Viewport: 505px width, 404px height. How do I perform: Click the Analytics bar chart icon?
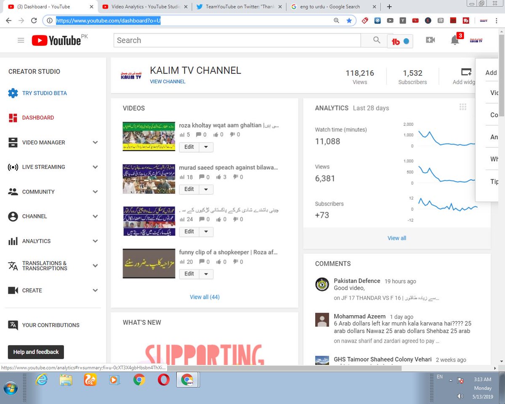click(x=13, y=241)
